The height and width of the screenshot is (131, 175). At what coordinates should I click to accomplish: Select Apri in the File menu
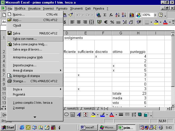click(35, 20)
